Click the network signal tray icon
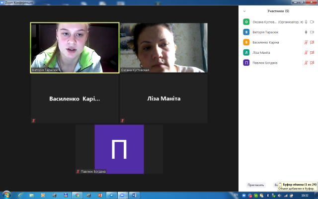 286,196
